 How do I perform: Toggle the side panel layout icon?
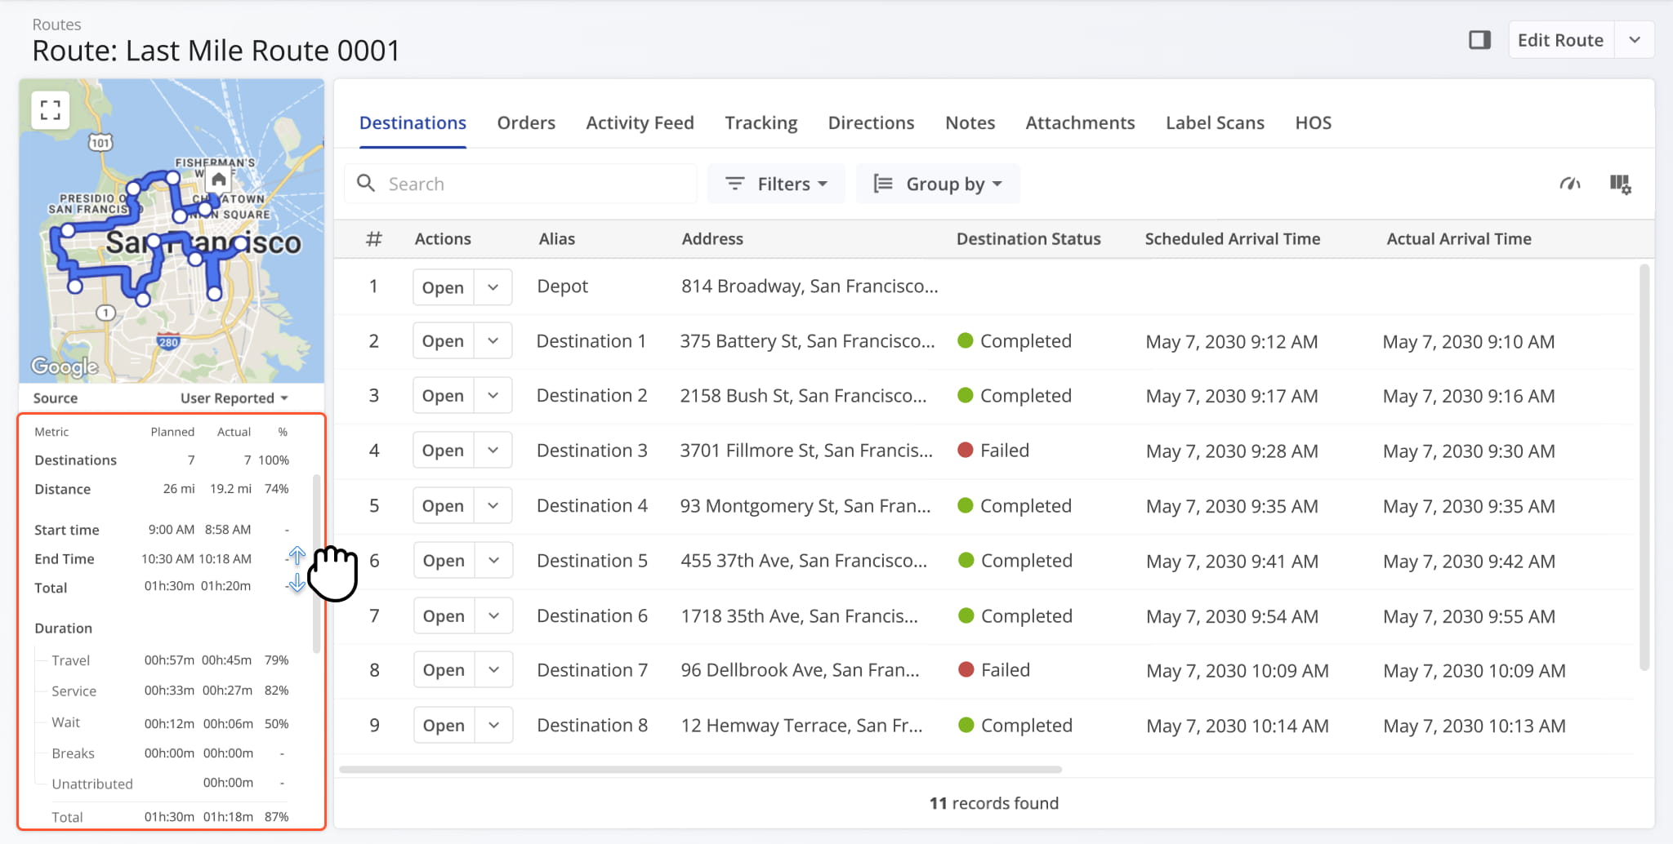pos(1479,40)
